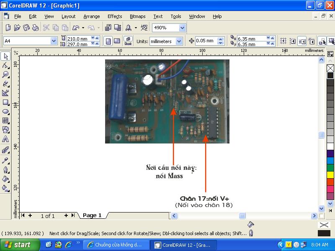
Task: Click the Export icon
Action: 117,28
